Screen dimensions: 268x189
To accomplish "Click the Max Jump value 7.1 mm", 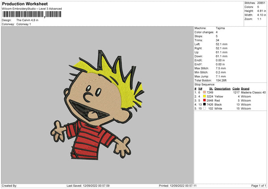I will click(221, 76).
